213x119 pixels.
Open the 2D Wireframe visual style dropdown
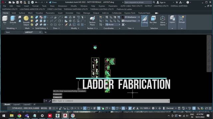[131, 17]
